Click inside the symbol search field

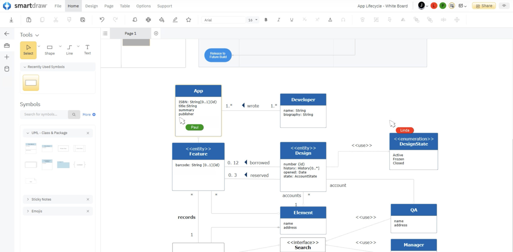(44, 114)
